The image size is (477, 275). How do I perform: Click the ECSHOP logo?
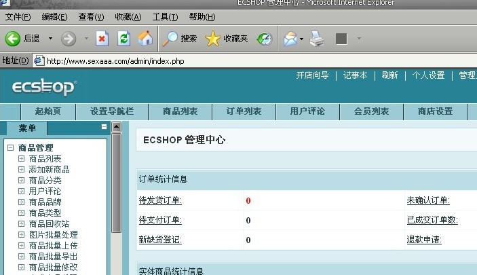(44, 87)
